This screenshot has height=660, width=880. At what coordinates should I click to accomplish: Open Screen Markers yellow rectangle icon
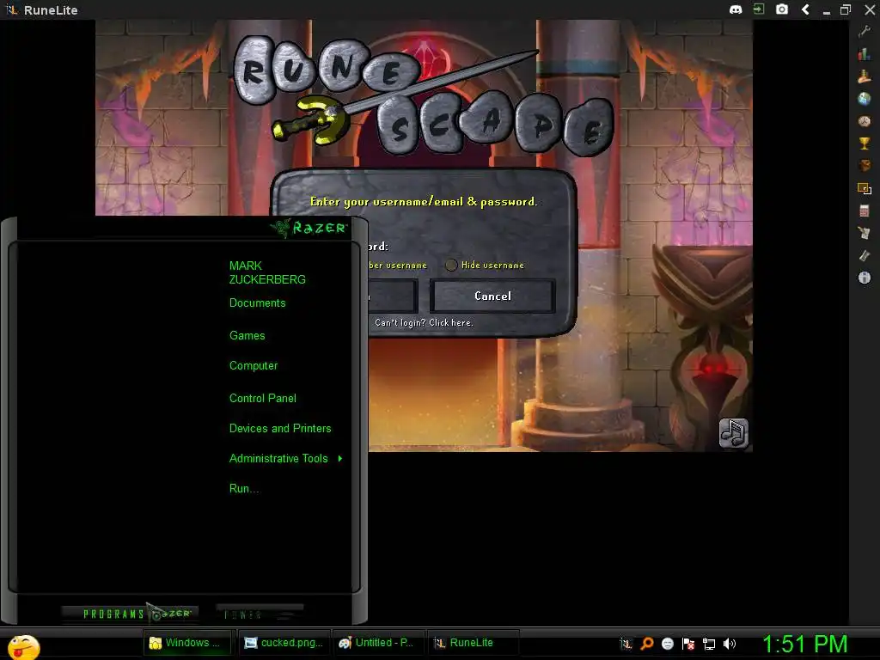(x=865, y=188)
